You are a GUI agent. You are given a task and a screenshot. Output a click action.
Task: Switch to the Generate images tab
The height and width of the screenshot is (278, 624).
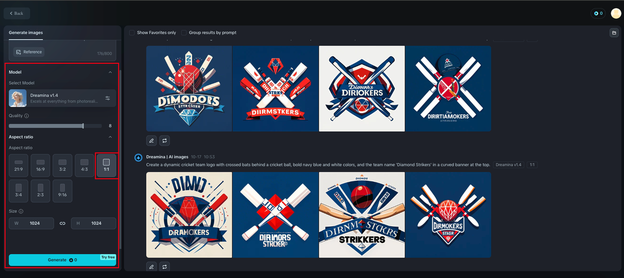click(26, 32)
